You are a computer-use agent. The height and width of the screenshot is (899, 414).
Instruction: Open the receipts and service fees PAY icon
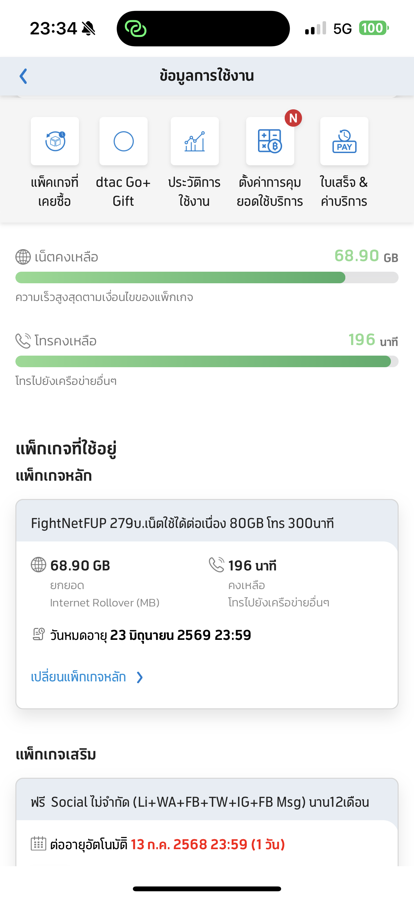(344, 141)
